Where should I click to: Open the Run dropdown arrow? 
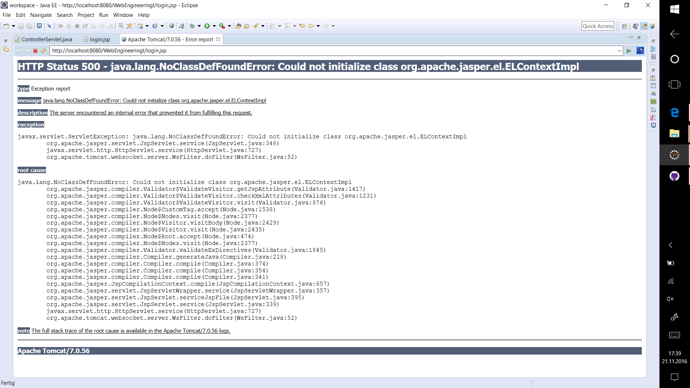click(214, 26)
